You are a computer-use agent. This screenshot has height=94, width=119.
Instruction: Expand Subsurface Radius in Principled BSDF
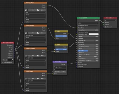click(x=88, y=32)
